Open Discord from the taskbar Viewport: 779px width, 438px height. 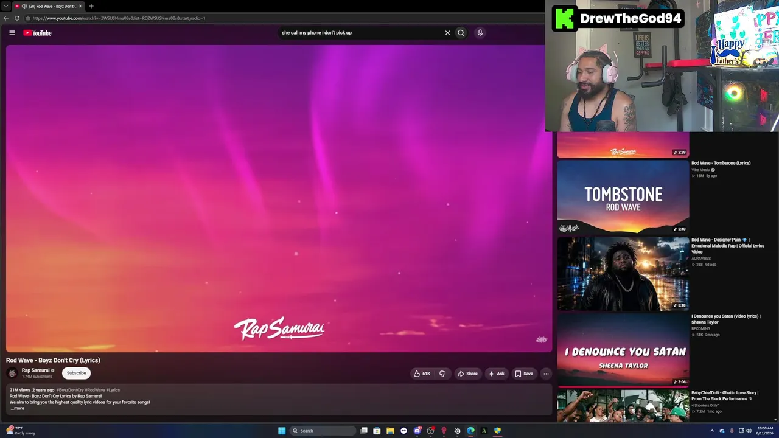click(417, 431)
